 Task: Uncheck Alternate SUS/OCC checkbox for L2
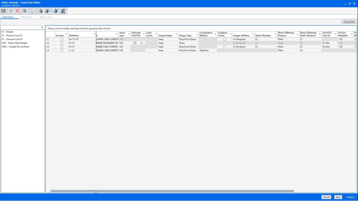[x=135, y=43]
